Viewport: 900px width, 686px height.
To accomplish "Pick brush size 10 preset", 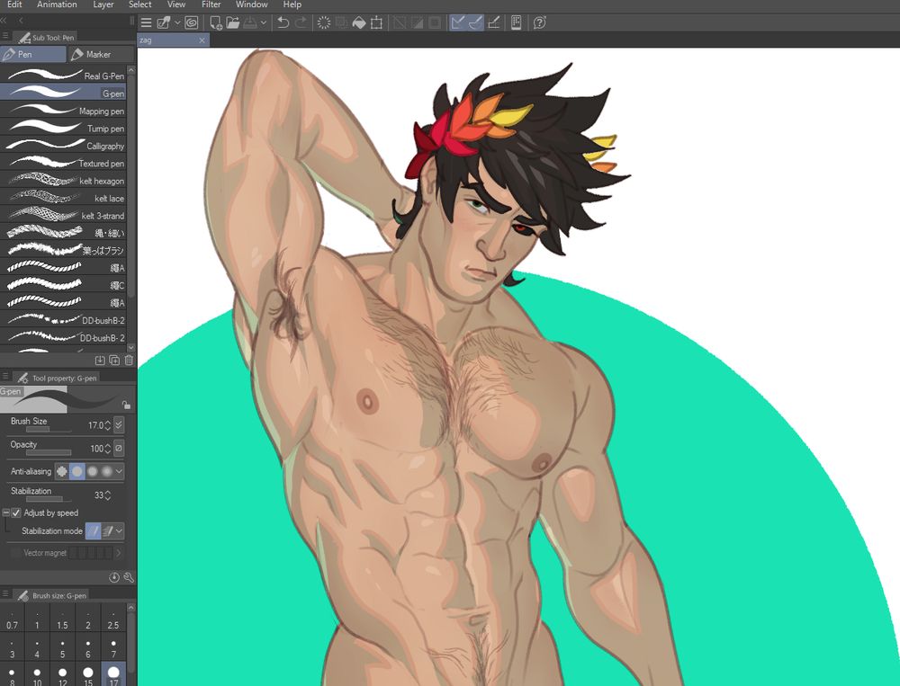I will click(x=37, y=675).
